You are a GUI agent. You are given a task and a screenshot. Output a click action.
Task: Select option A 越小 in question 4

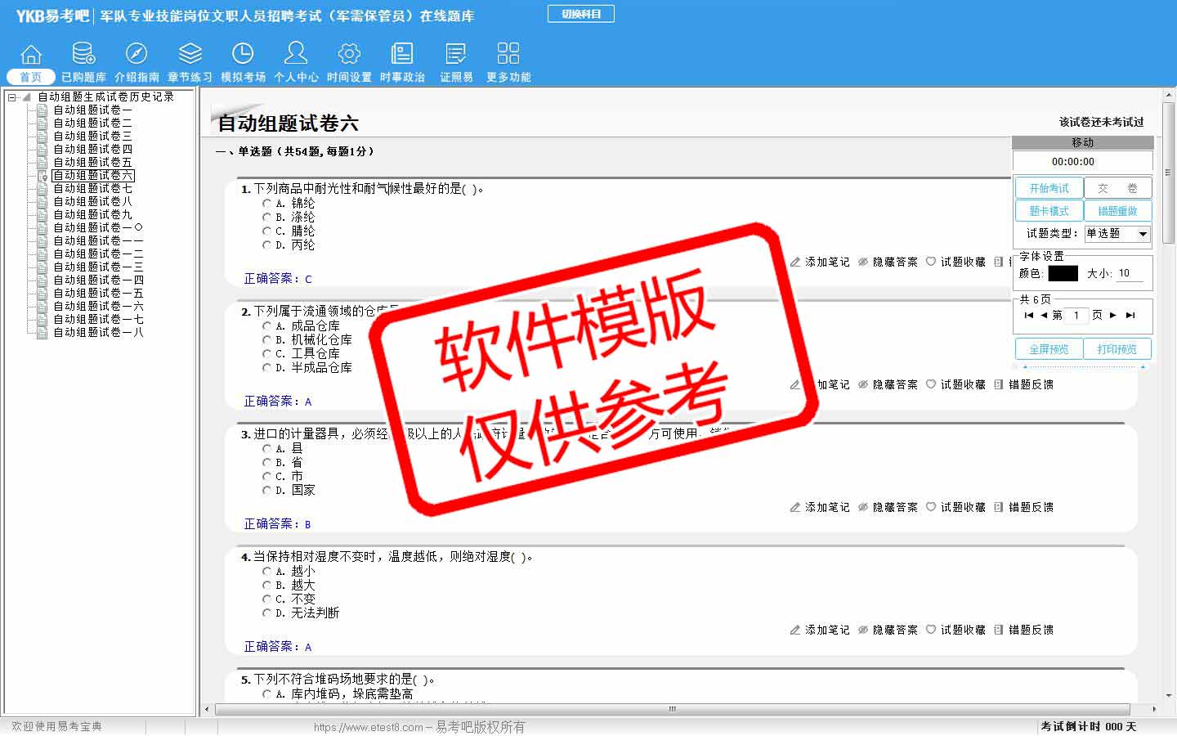[x=266, y=571]
